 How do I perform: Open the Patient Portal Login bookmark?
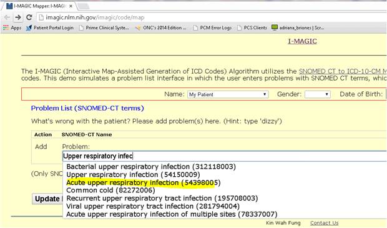click(x=50, y=27)
